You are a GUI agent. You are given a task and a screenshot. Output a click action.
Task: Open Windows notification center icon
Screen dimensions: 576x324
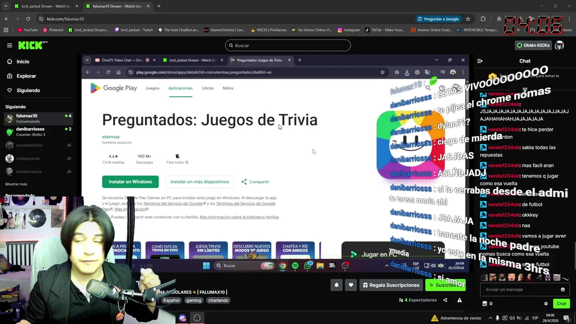tap(567, 318)
